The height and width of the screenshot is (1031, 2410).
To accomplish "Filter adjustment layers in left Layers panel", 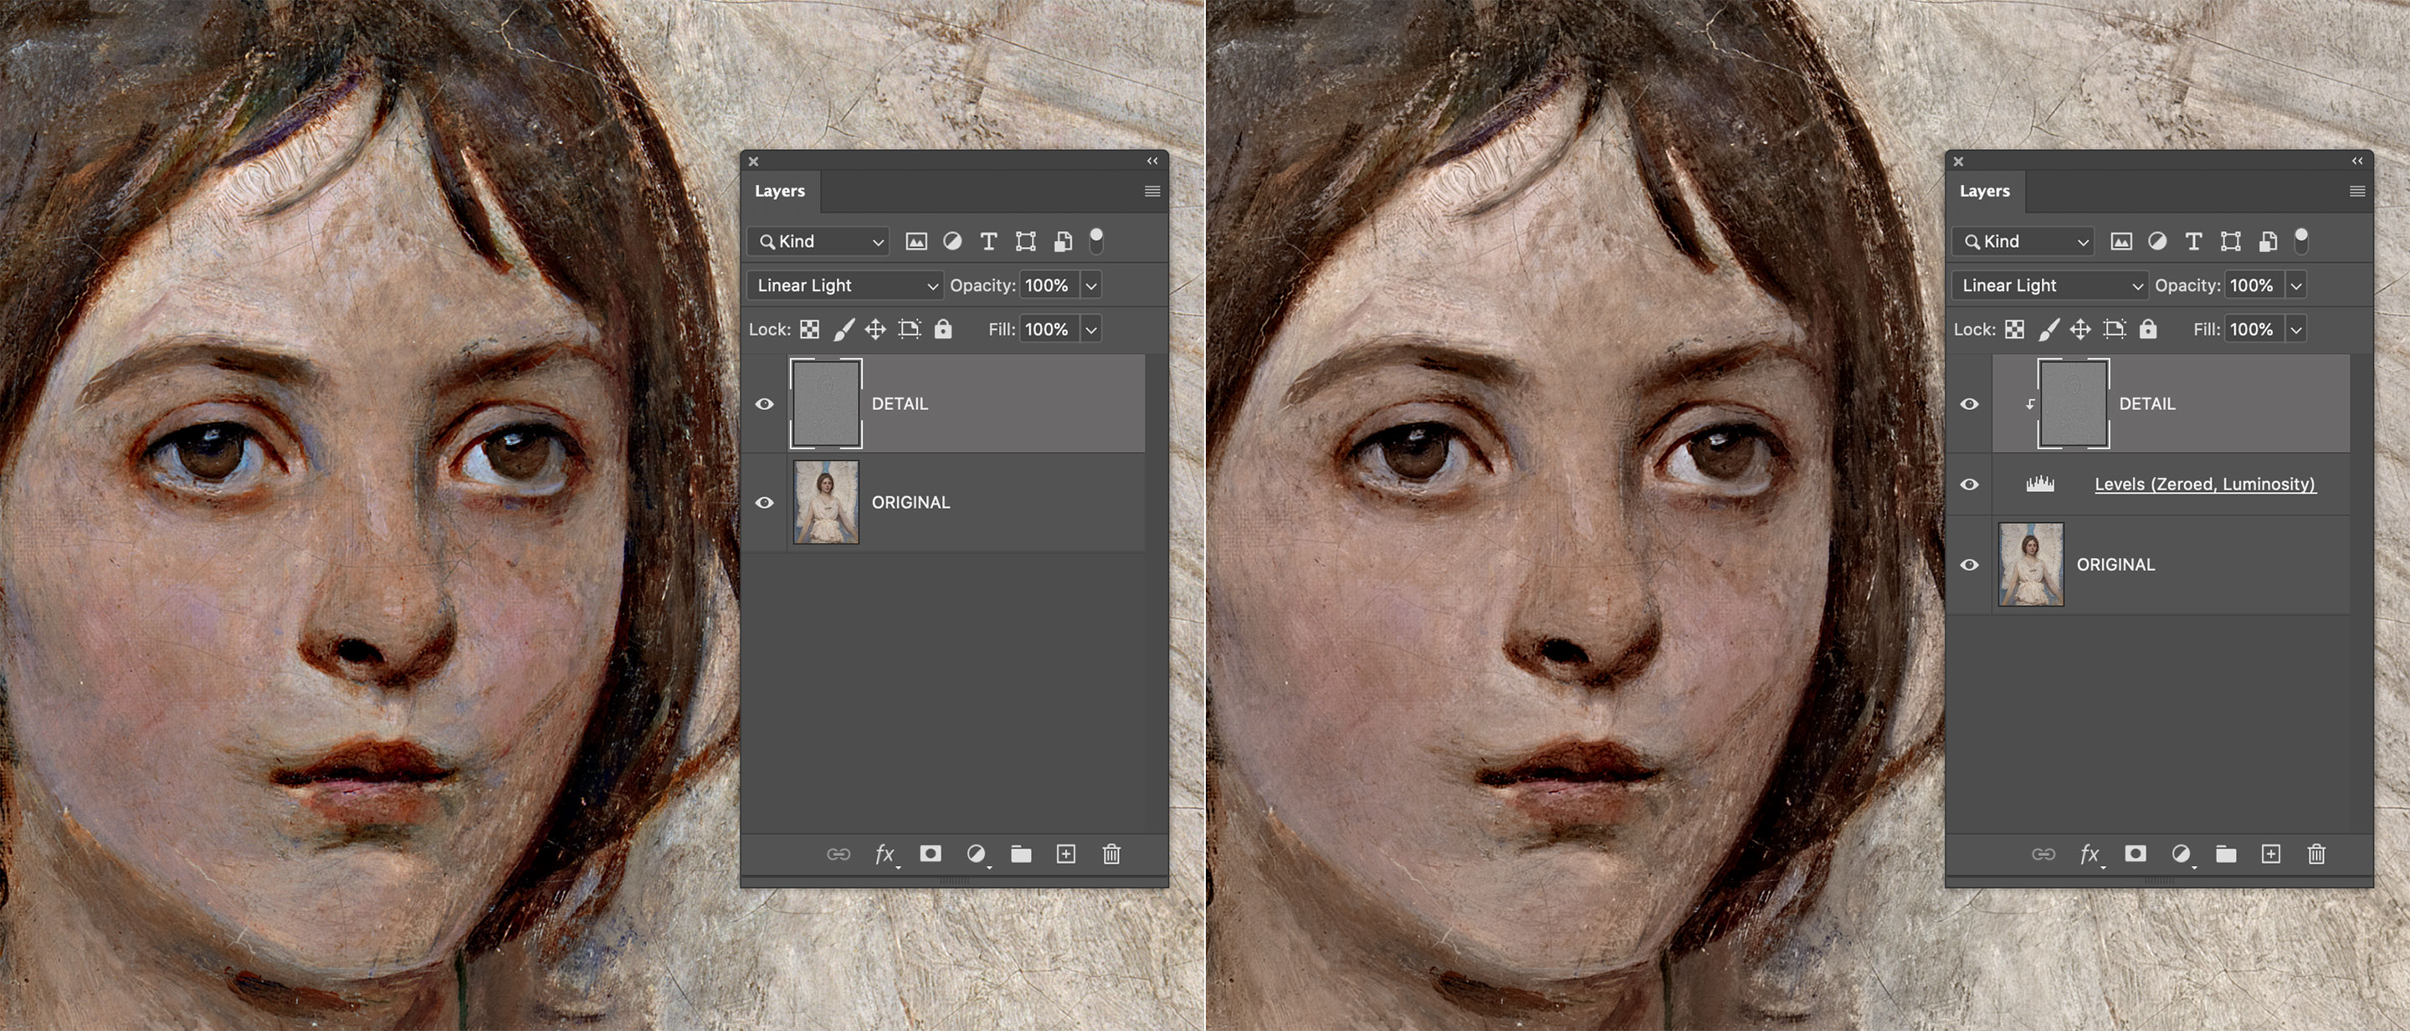I will (952, 241).
